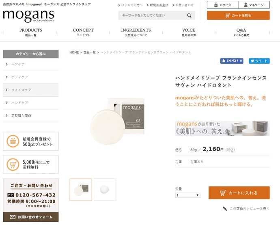Click the gift icon for 500pt present
The width and height of the screenshot is (280, 225).
[x=13, y=141]
